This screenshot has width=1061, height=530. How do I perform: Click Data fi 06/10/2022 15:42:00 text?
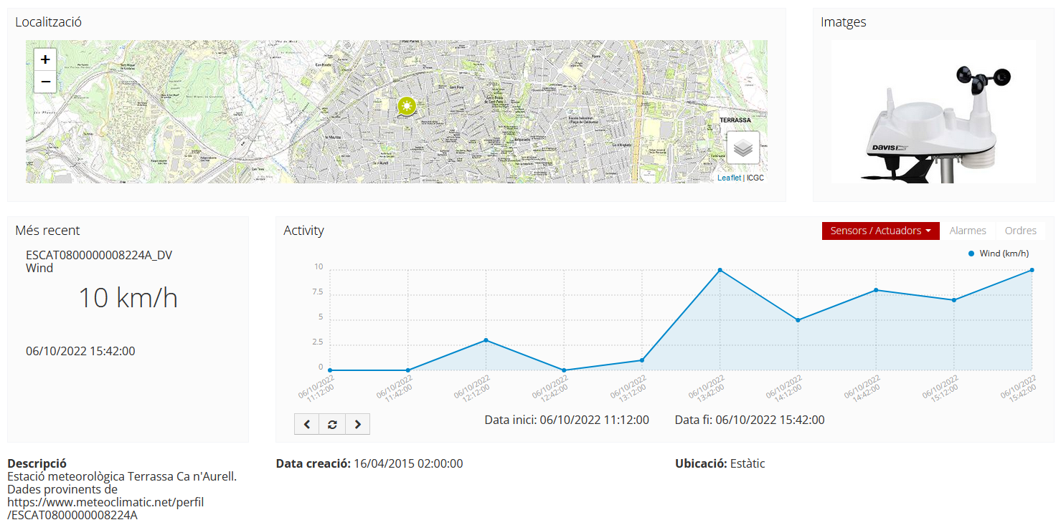[x=750, y=420]
